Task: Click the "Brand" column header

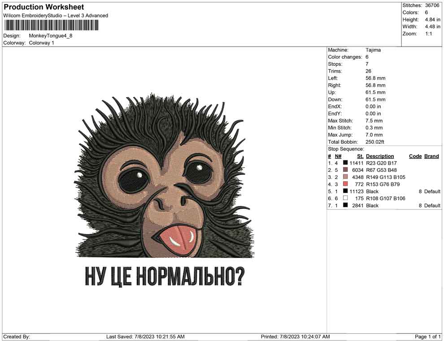Action: coord(431,156)
